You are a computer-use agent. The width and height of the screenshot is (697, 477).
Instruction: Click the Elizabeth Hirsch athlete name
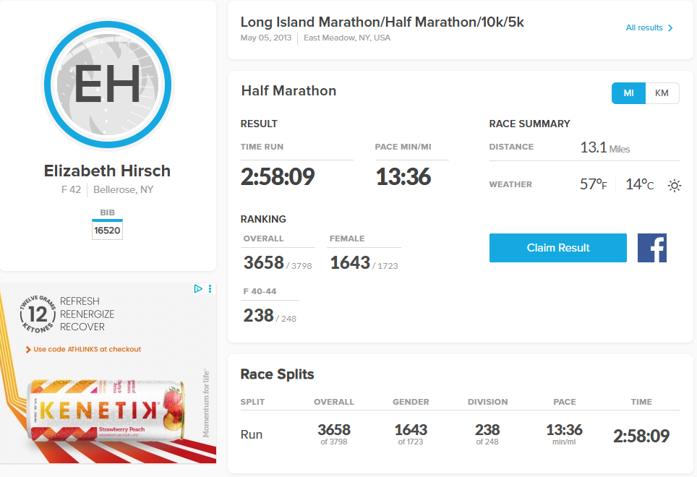(x=107, y=171)
